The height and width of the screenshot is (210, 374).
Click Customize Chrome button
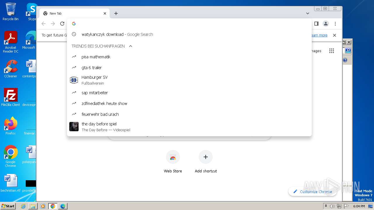313,192
